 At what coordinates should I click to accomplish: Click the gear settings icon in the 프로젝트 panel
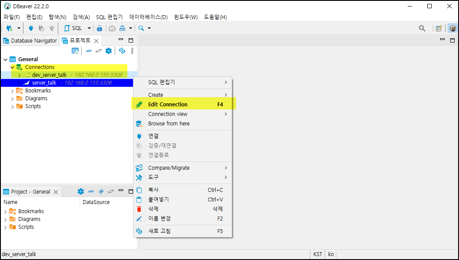click(109, 51)
